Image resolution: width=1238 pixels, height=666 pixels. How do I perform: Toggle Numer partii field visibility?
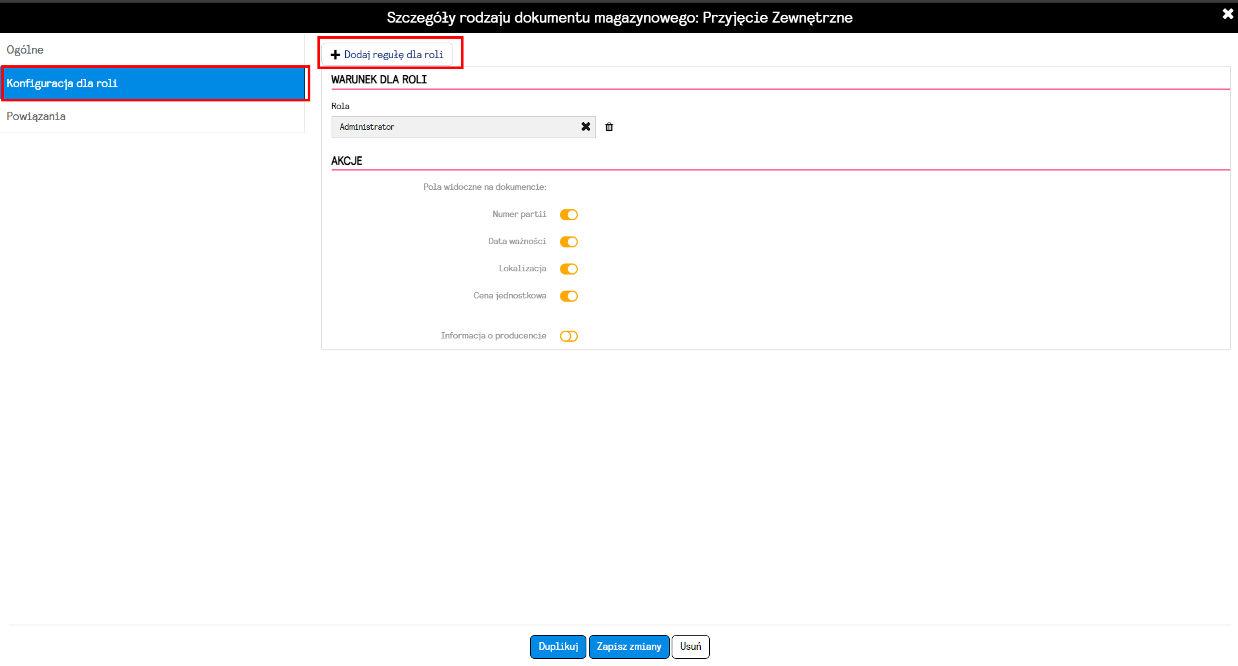pyautogui.click(x=569, y=214)
